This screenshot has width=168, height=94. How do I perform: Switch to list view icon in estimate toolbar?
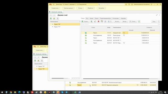pos(105,21)
